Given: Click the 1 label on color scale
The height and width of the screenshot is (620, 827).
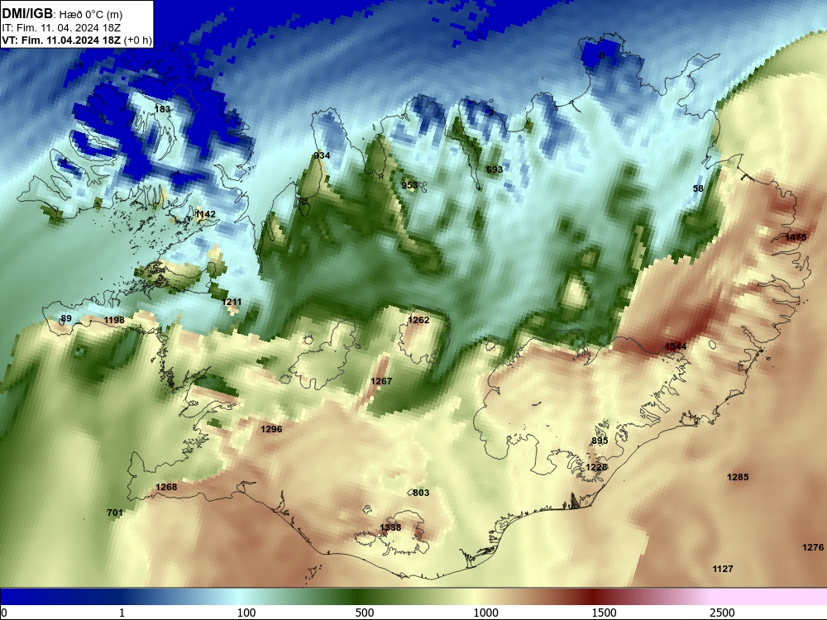Looking at the screenshot, I should (122, 613).
